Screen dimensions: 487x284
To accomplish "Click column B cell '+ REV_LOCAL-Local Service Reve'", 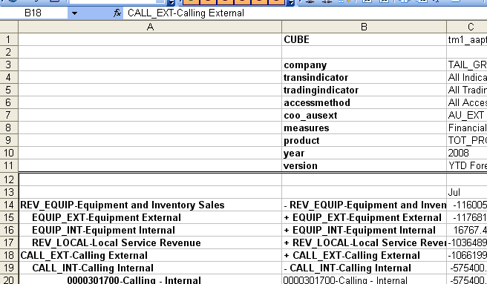I will 364,242.
